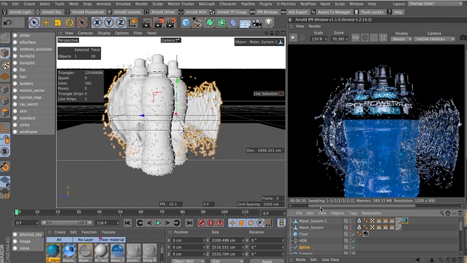The width and height of the screenshot is (467, 263).
Task: Click the Arnold Sky button
Action: pyautogui.click(x=48, y=12)
